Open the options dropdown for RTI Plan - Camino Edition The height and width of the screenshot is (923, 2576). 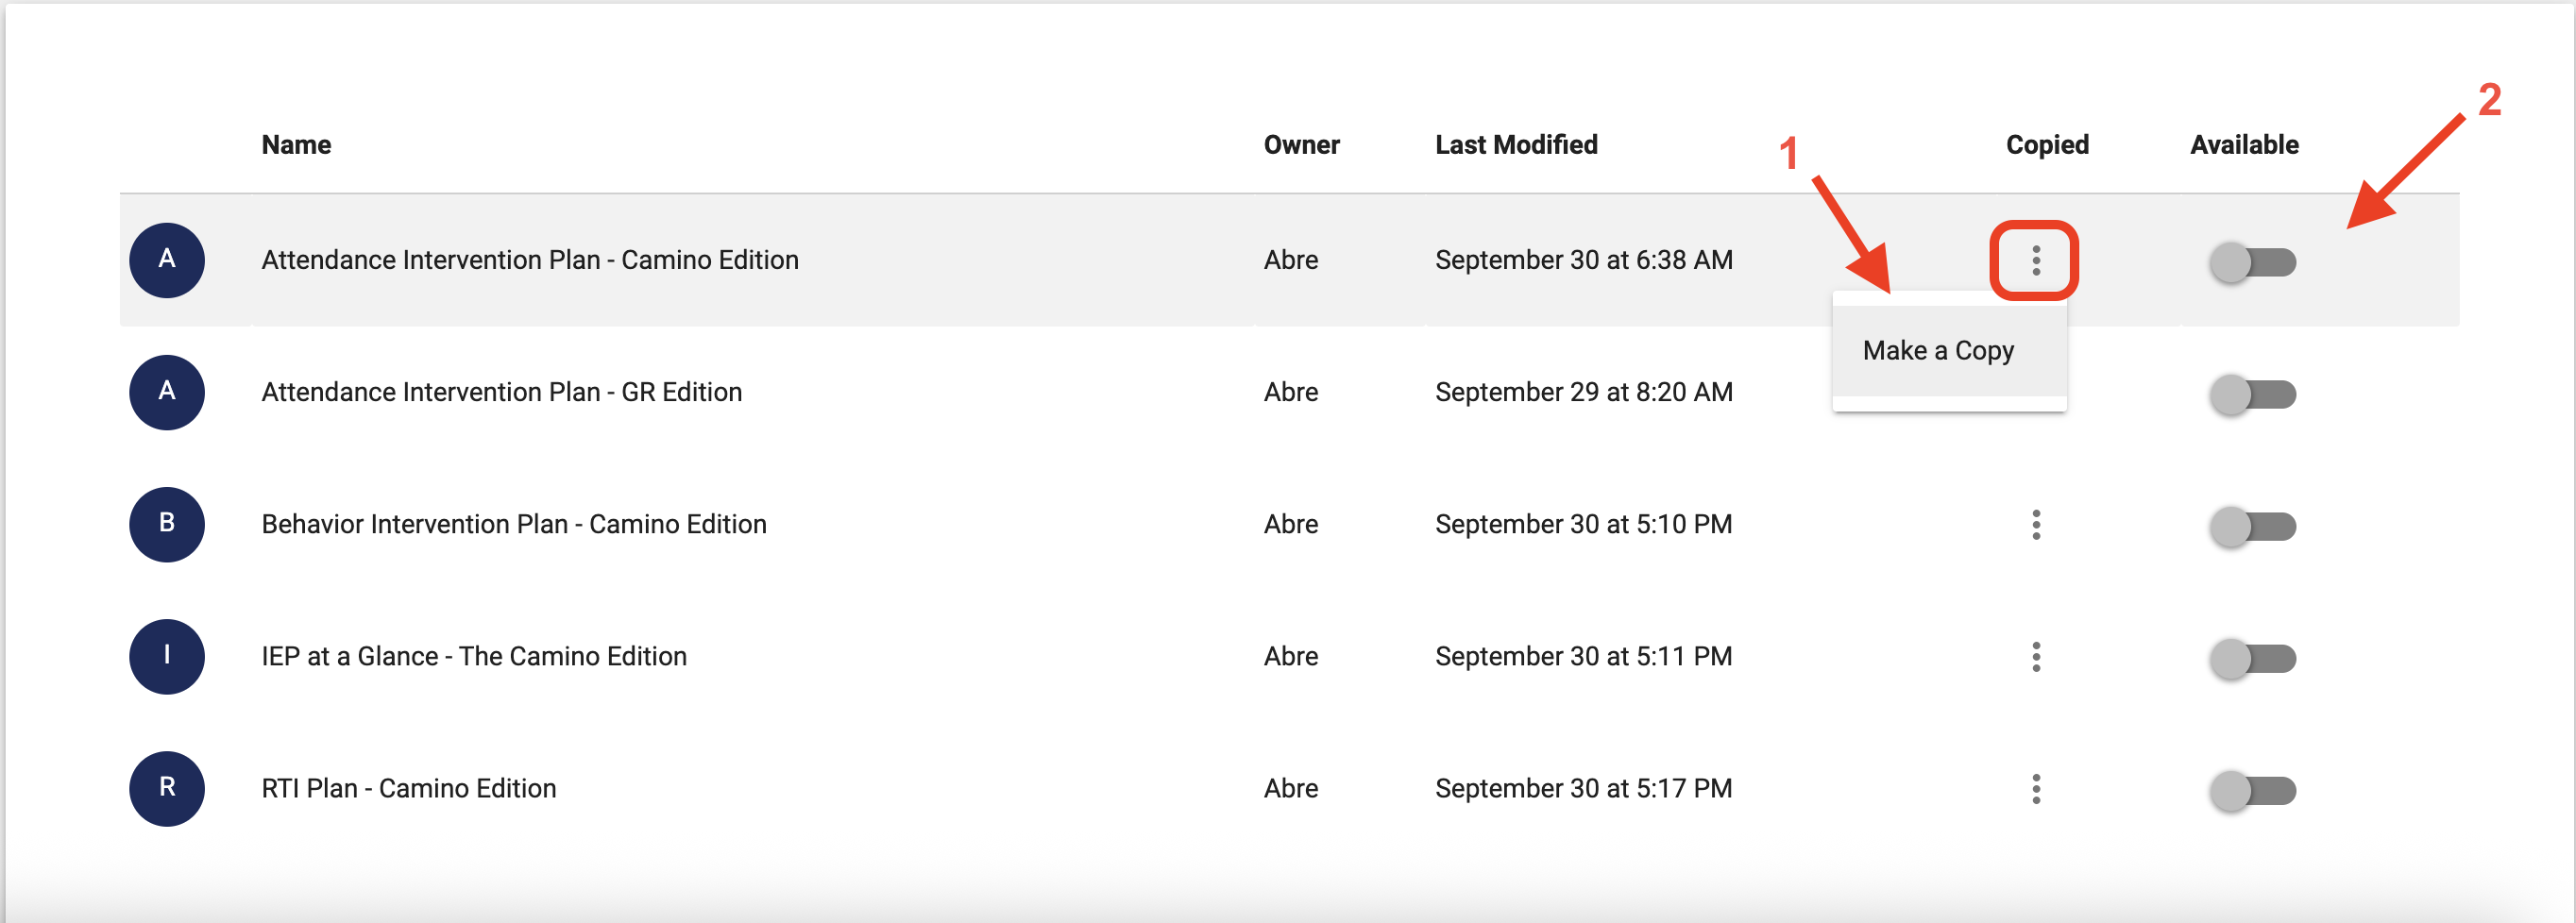(2036, 788)
